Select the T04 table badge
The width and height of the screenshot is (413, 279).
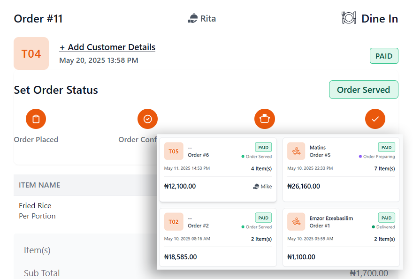point(31,53)
